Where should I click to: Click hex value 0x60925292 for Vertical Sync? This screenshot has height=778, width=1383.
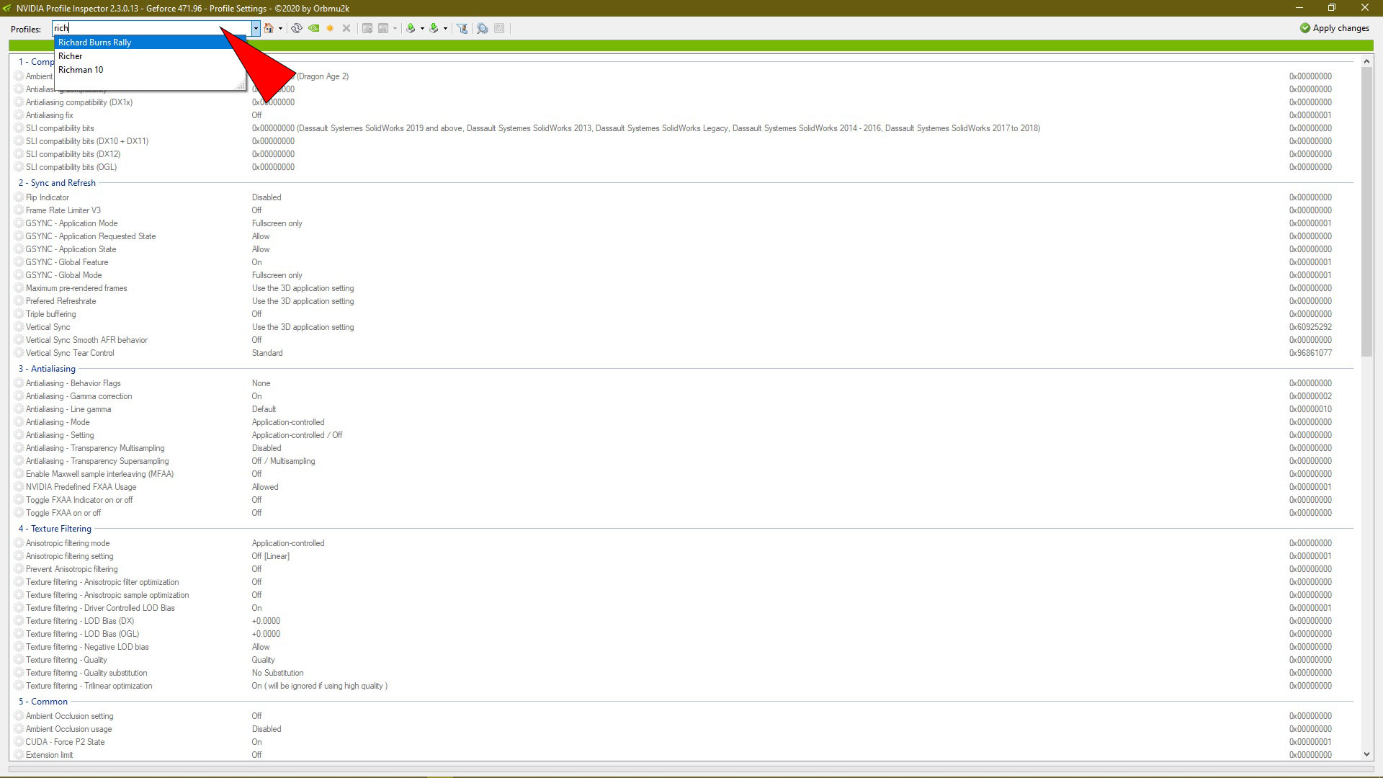1310,327
